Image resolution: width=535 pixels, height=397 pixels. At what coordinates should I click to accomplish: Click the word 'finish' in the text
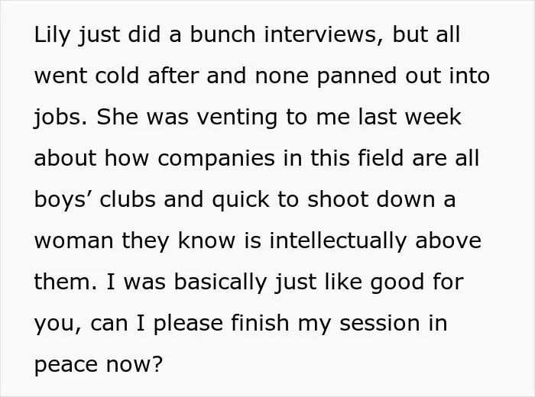[x=261, y=322]
